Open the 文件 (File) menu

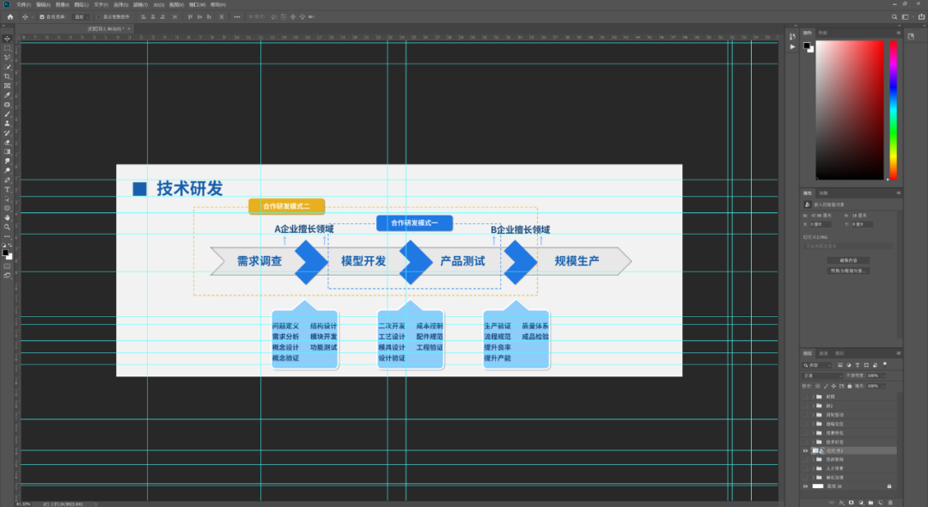24,4
